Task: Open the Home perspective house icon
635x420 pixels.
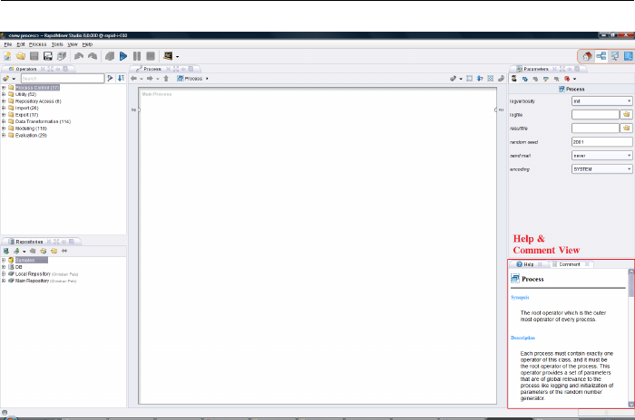Action: point(587,56)
